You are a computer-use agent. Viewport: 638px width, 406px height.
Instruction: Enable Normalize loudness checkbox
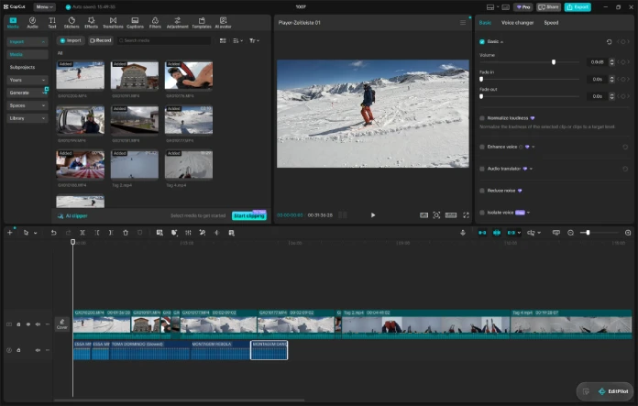click(482, 118)
